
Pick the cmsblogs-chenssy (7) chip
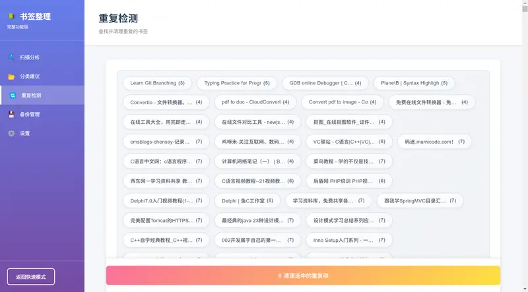(x=166, y=142)
